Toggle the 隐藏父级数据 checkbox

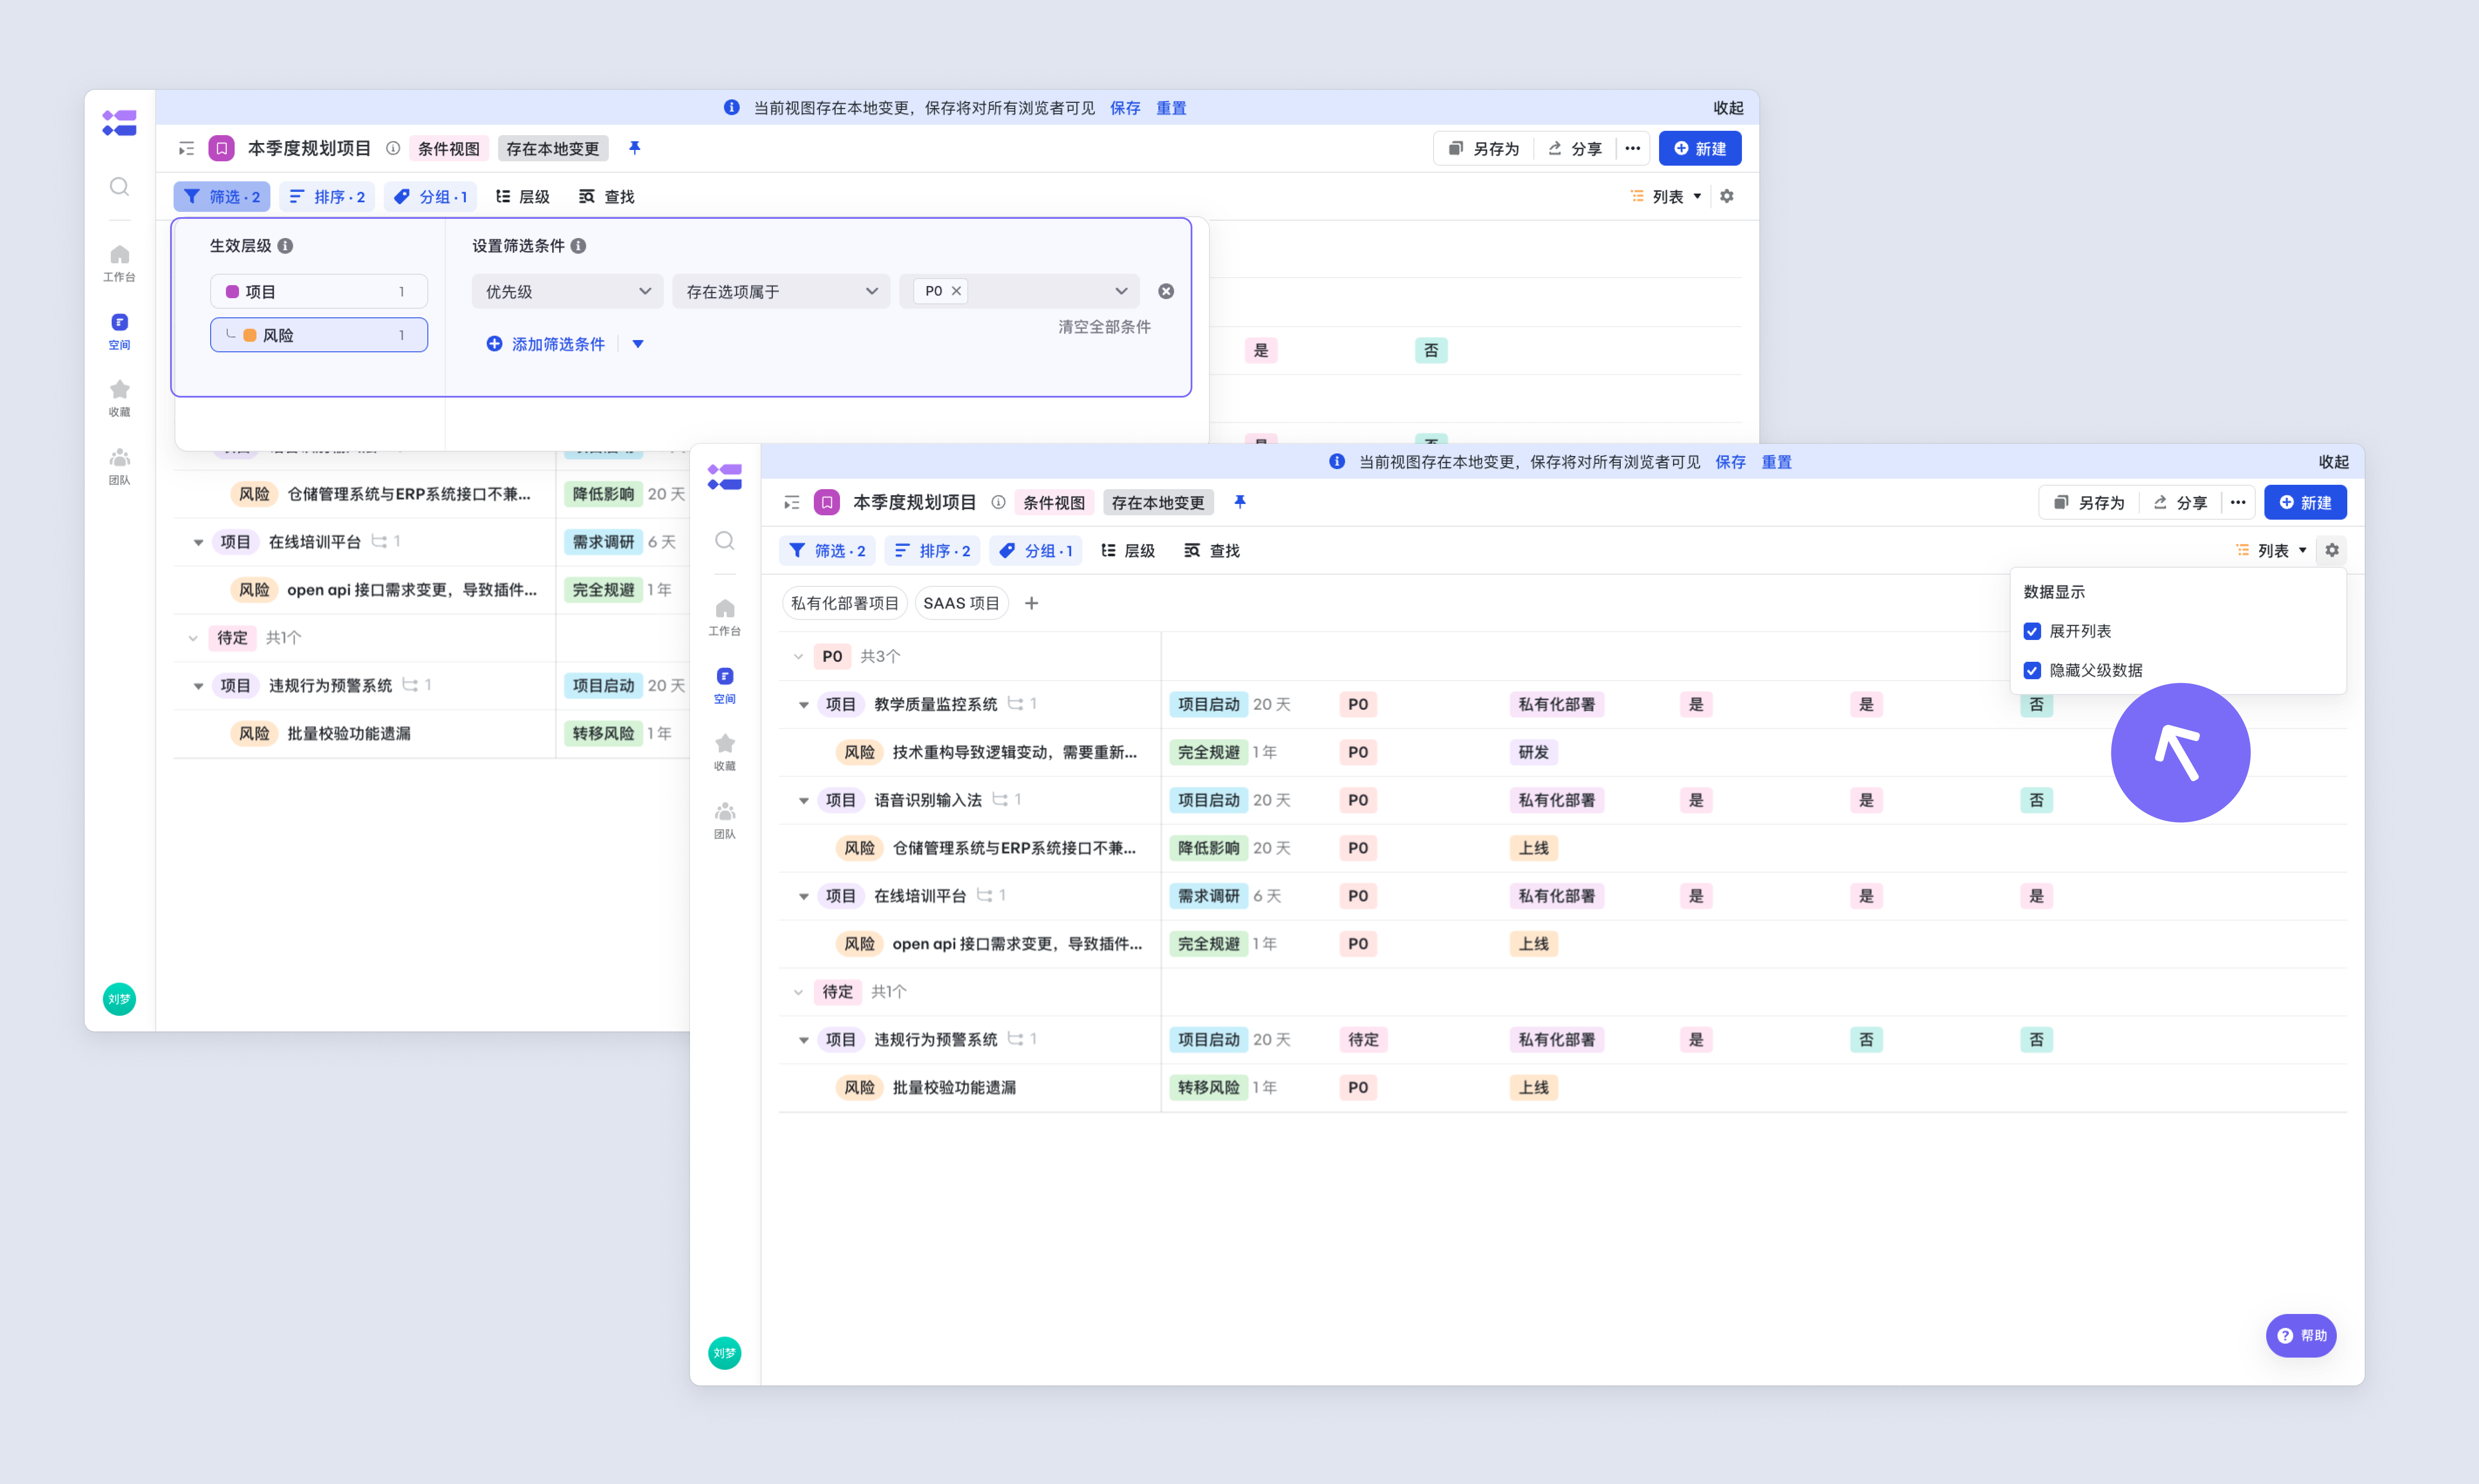point(2032,670)
